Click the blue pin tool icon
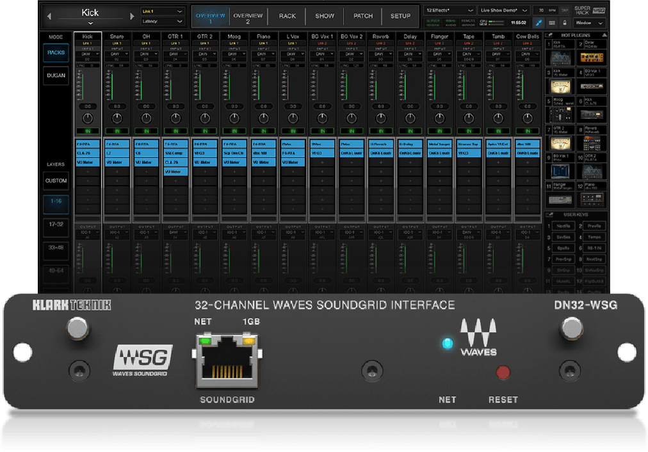The height and width of the screenshot is (452, 648). [539, 23]
